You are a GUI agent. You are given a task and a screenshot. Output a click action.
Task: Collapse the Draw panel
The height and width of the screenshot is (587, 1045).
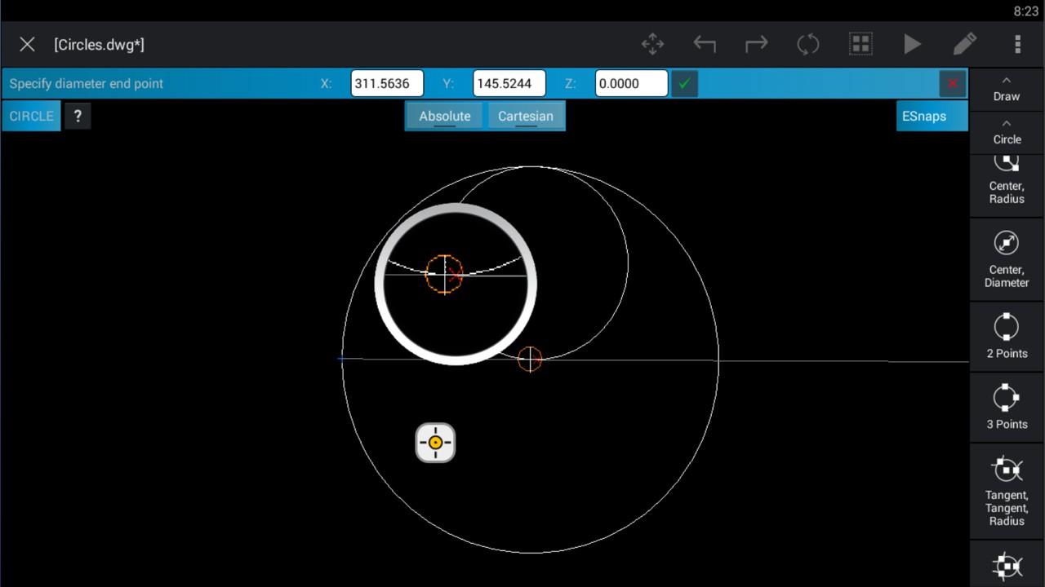tap(1007, 89)
